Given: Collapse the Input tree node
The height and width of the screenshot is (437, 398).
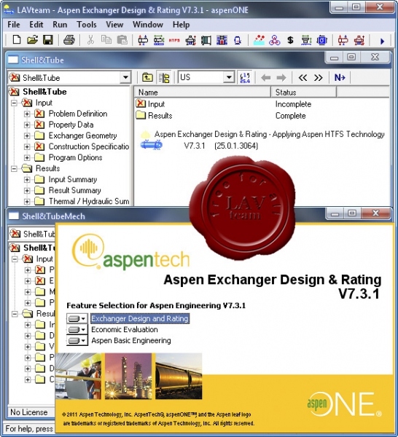Looking at the screenshot, I should point(14,103).
